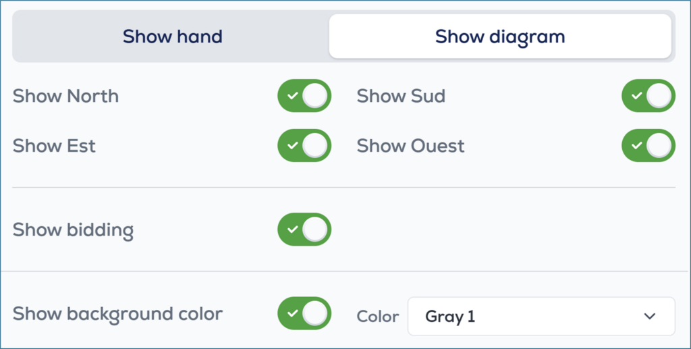Viewport: 691px width, 349px height.
Task: Click the Show North label text
Action: [65, 96]
